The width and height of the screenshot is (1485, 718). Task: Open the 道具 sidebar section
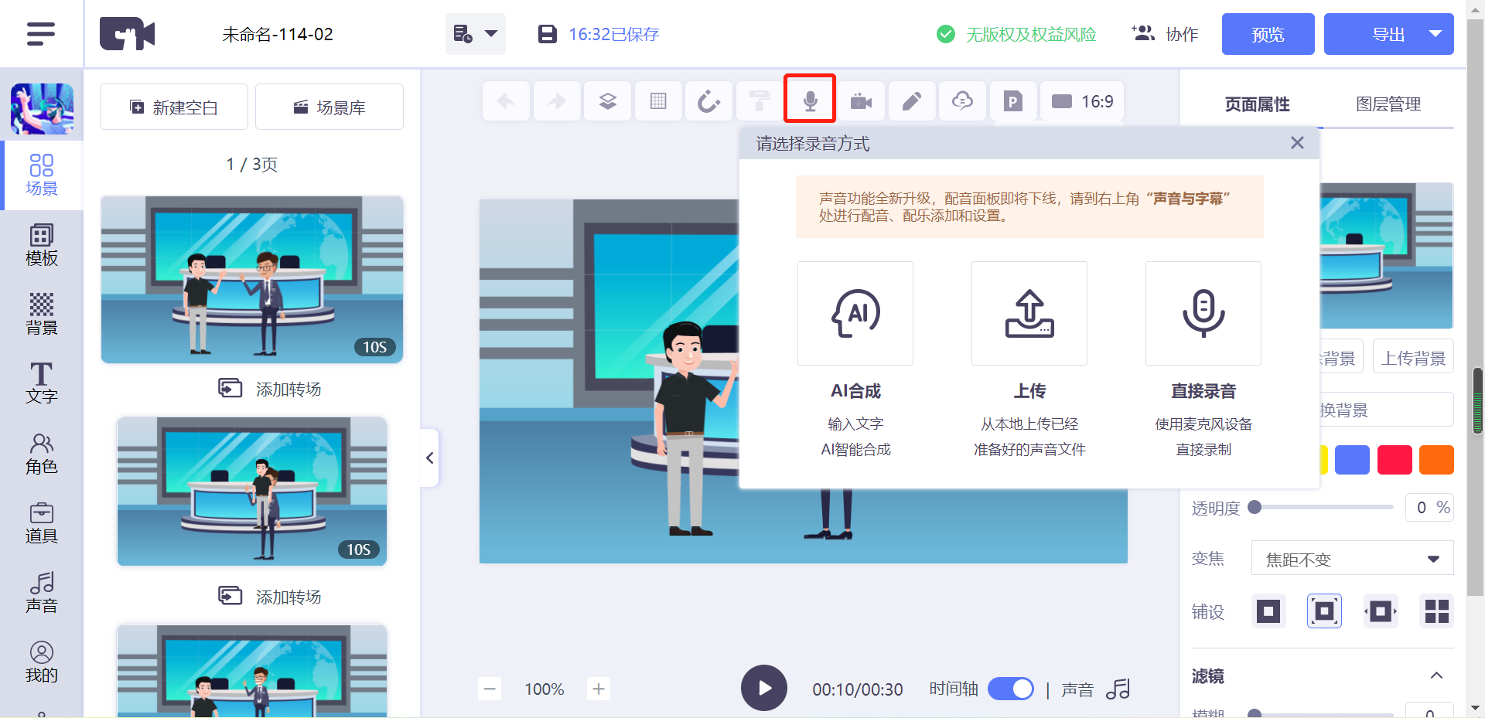[x=42, y=522]
